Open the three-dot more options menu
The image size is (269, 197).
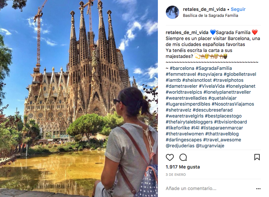pos(258,189)
